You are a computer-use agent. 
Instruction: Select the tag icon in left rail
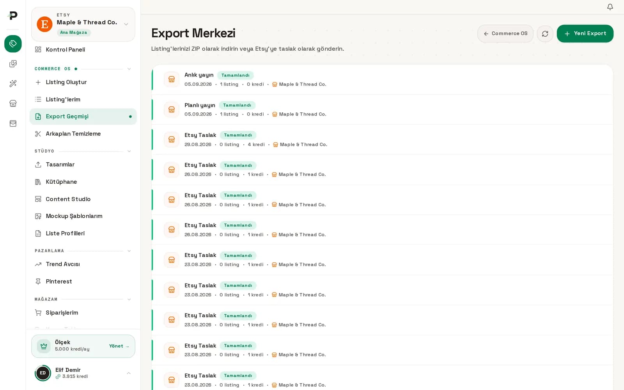coord(13,44)
